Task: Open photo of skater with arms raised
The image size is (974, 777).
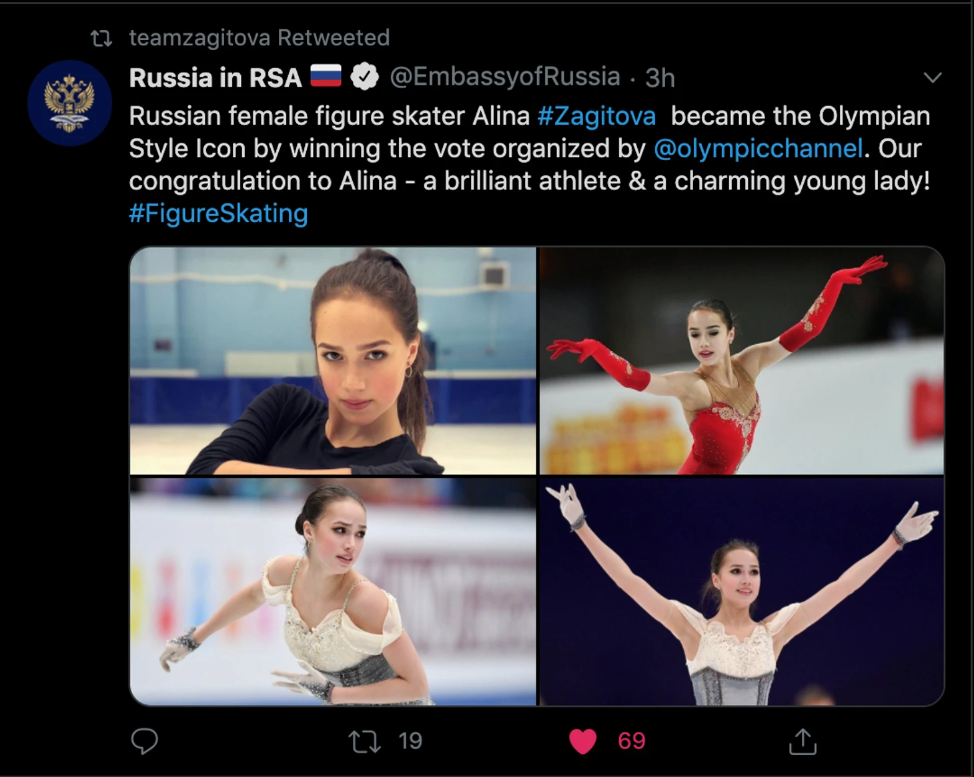Action: [742, 592]
